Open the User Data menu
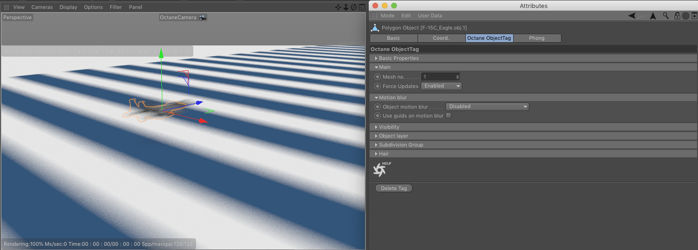 tap(430, 15)
